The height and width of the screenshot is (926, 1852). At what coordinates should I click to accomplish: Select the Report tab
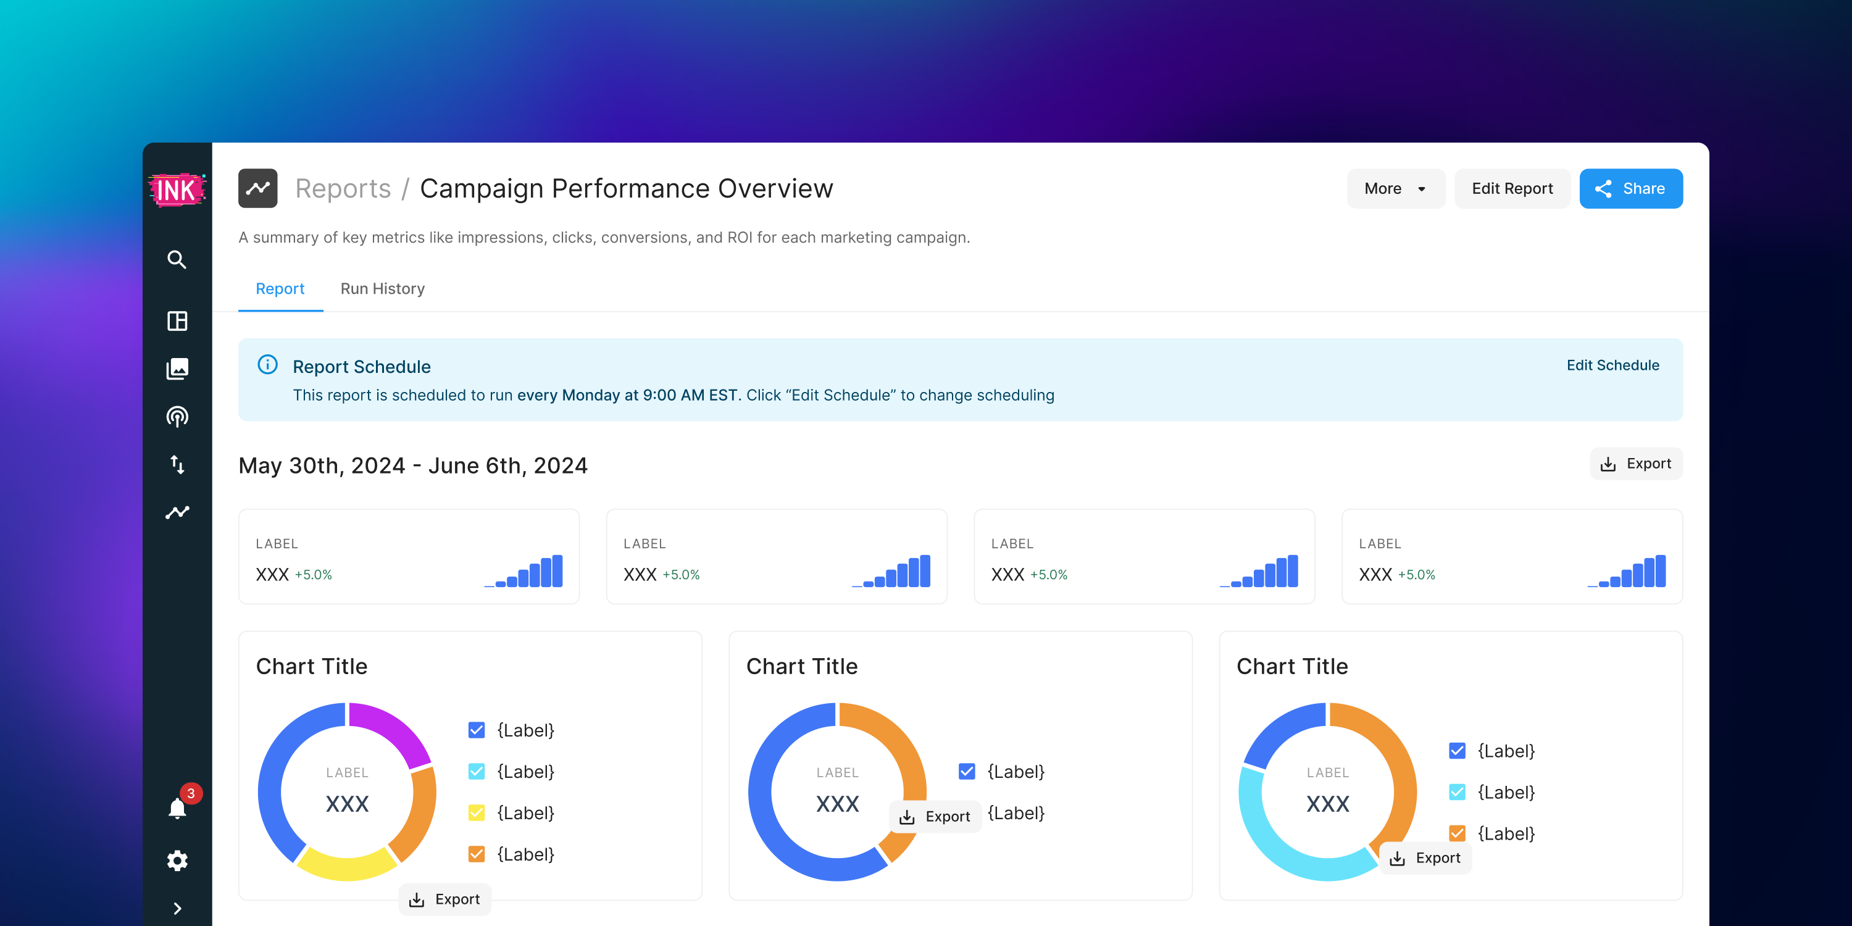click(280, 288)
